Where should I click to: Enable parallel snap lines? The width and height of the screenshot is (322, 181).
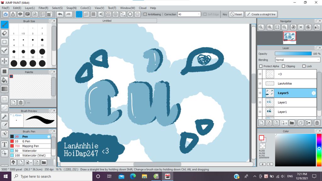click(86, 14)
